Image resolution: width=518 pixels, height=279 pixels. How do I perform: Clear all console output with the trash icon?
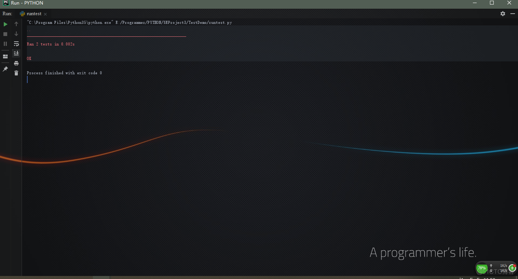(x=16, y=73)
